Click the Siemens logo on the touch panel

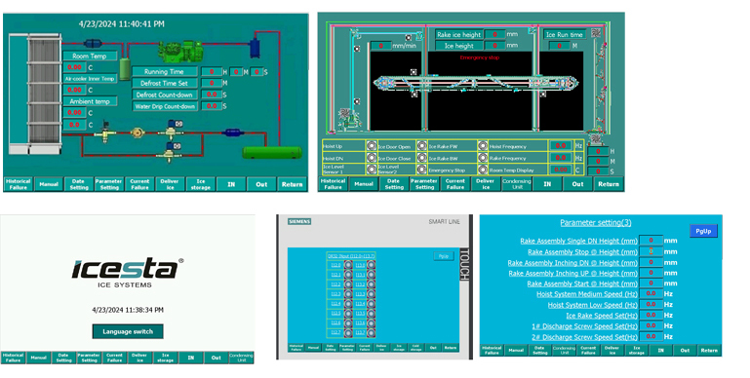coord(300,221)
